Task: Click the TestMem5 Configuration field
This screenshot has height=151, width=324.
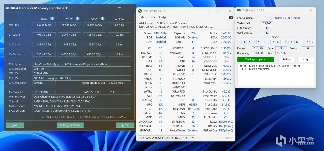Action: tap(287, 18)
